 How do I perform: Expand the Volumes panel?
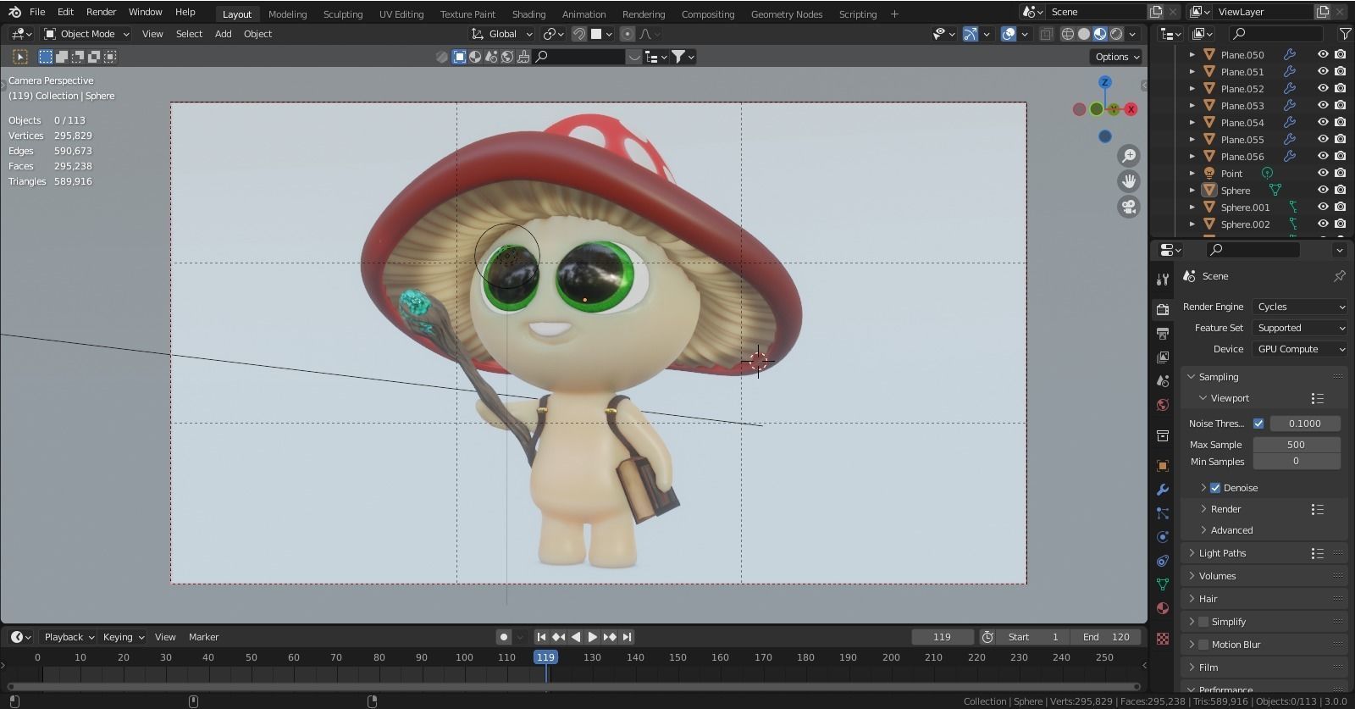(x=1217, y=576)
